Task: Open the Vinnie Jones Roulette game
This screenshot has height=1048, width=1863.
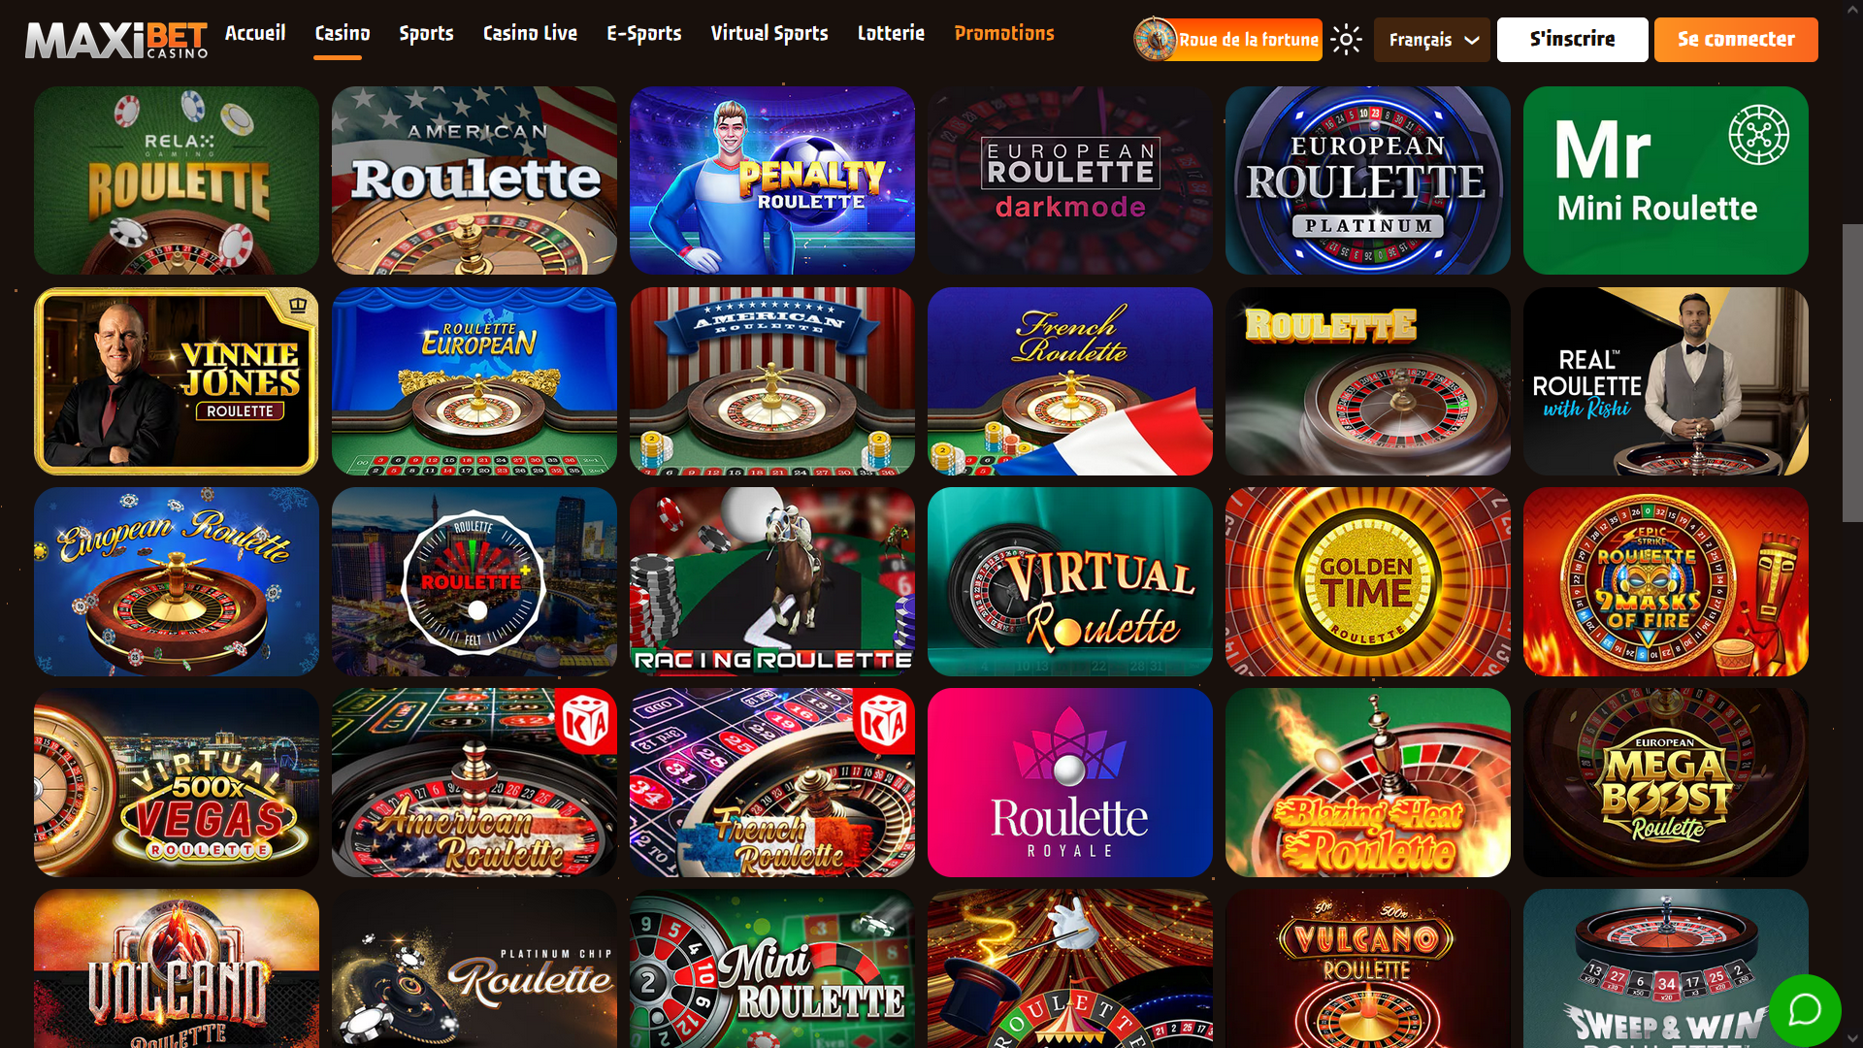Action: point(177,381)
